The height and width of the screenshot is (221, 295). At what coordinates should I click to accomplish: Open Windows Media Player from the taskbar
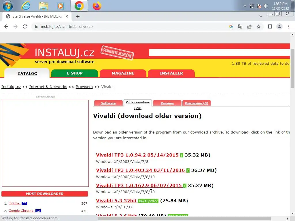[60, 6]
